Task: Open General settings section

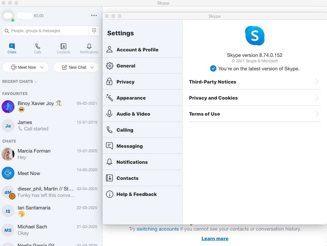Action: pos(142,66)
